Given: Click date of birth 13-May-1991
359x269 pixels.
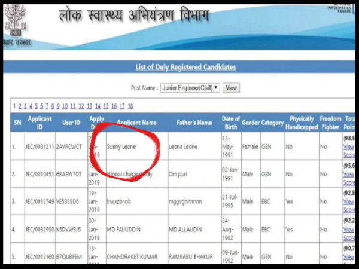Looking at the screenshot, I should click(x=227, y=146).
